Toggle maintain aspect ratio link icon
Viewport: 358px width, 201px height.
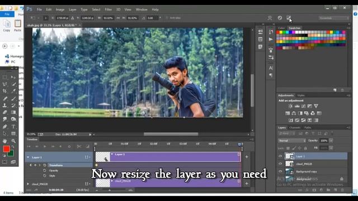118,18
